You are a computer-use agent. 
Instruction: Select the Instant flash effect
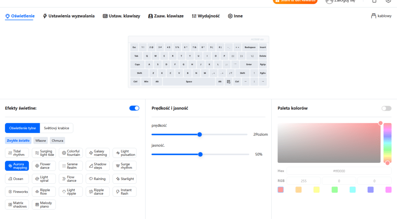(x=124, y=192)
